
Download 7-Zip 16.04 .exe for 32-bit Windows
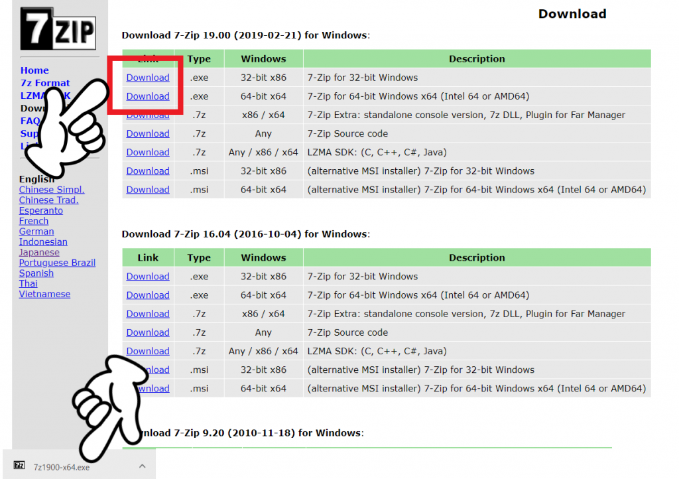(x=148, y=276)
